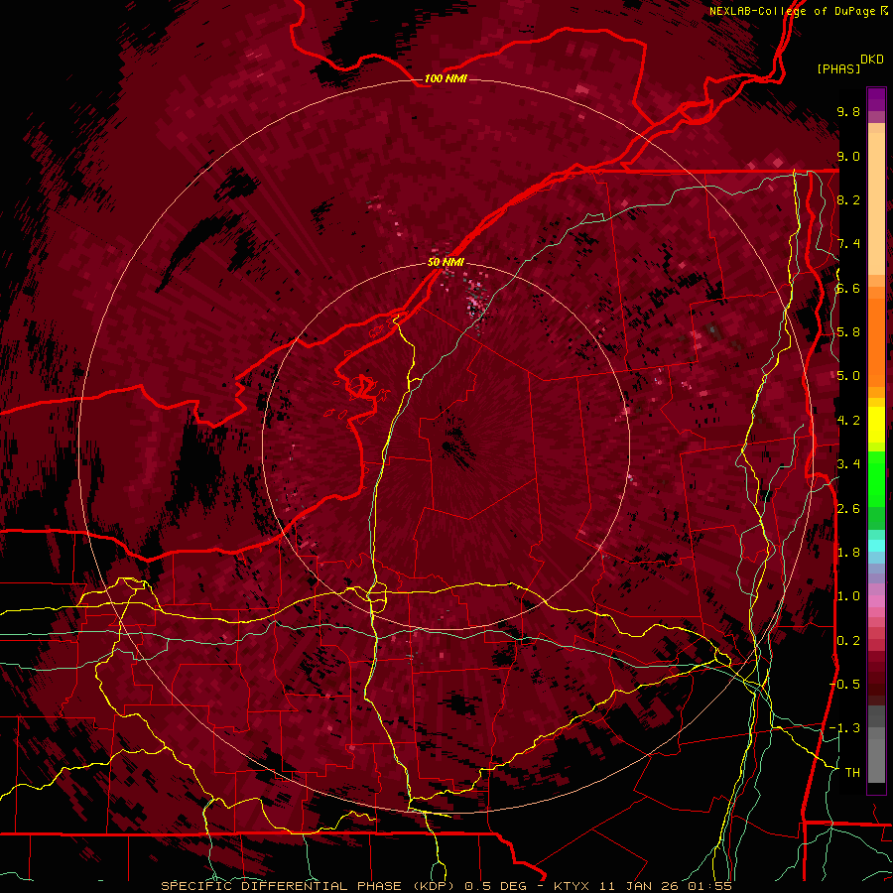The width and height of the screenshot is (893, 893).
Task: Click the 4.2 legend value
Action: point(848,421)
